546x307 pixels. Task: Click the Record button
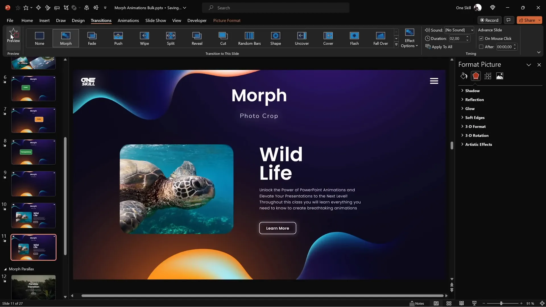(489, 20)
